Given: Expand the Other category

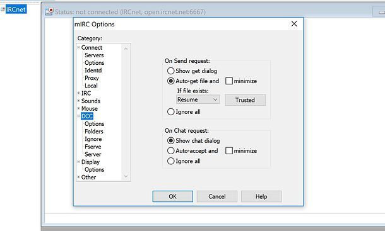Looking at the screenshot, I should [x=78, y=177].
